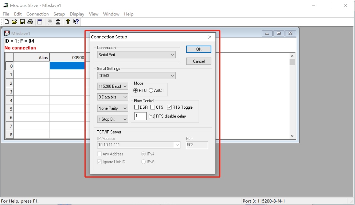Click the yellow question mark About icon
This screenshot has height=205, width=355.
(x=68, y=22)
